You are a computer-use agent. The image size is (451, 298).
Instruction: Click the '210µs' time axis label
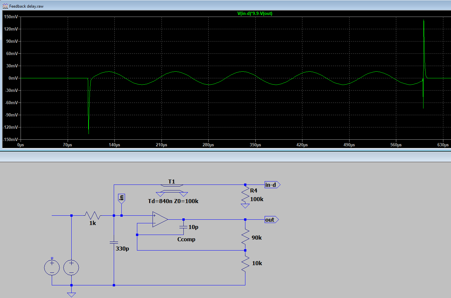161,145
